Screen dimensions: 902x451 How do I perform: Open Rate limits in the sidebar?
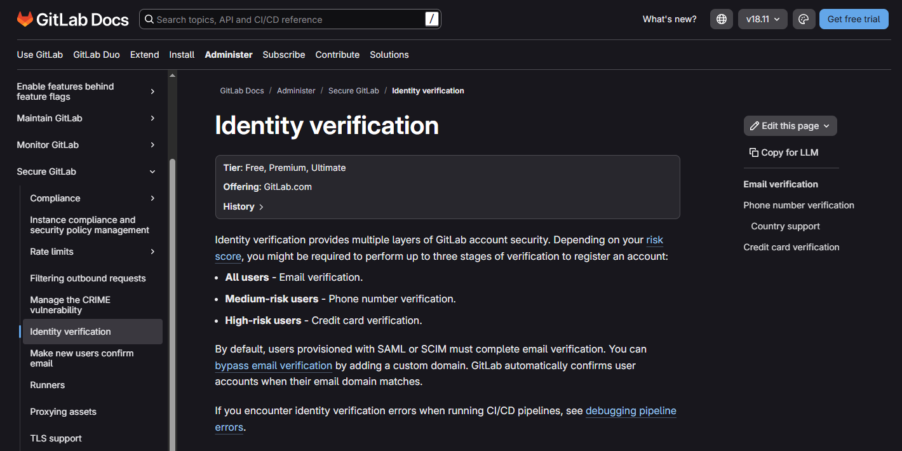(52, 252)
